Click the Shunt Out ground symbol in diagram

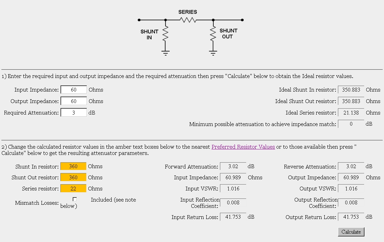(x=213, y=53)
